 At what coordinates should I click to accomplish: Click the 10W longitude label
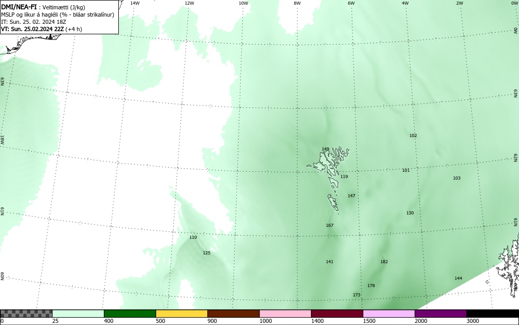tap(243, 3)
